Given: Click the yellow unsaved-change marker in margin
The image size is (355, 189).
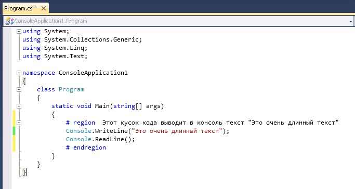Looking at the screenshot, I should coord(14,118).
